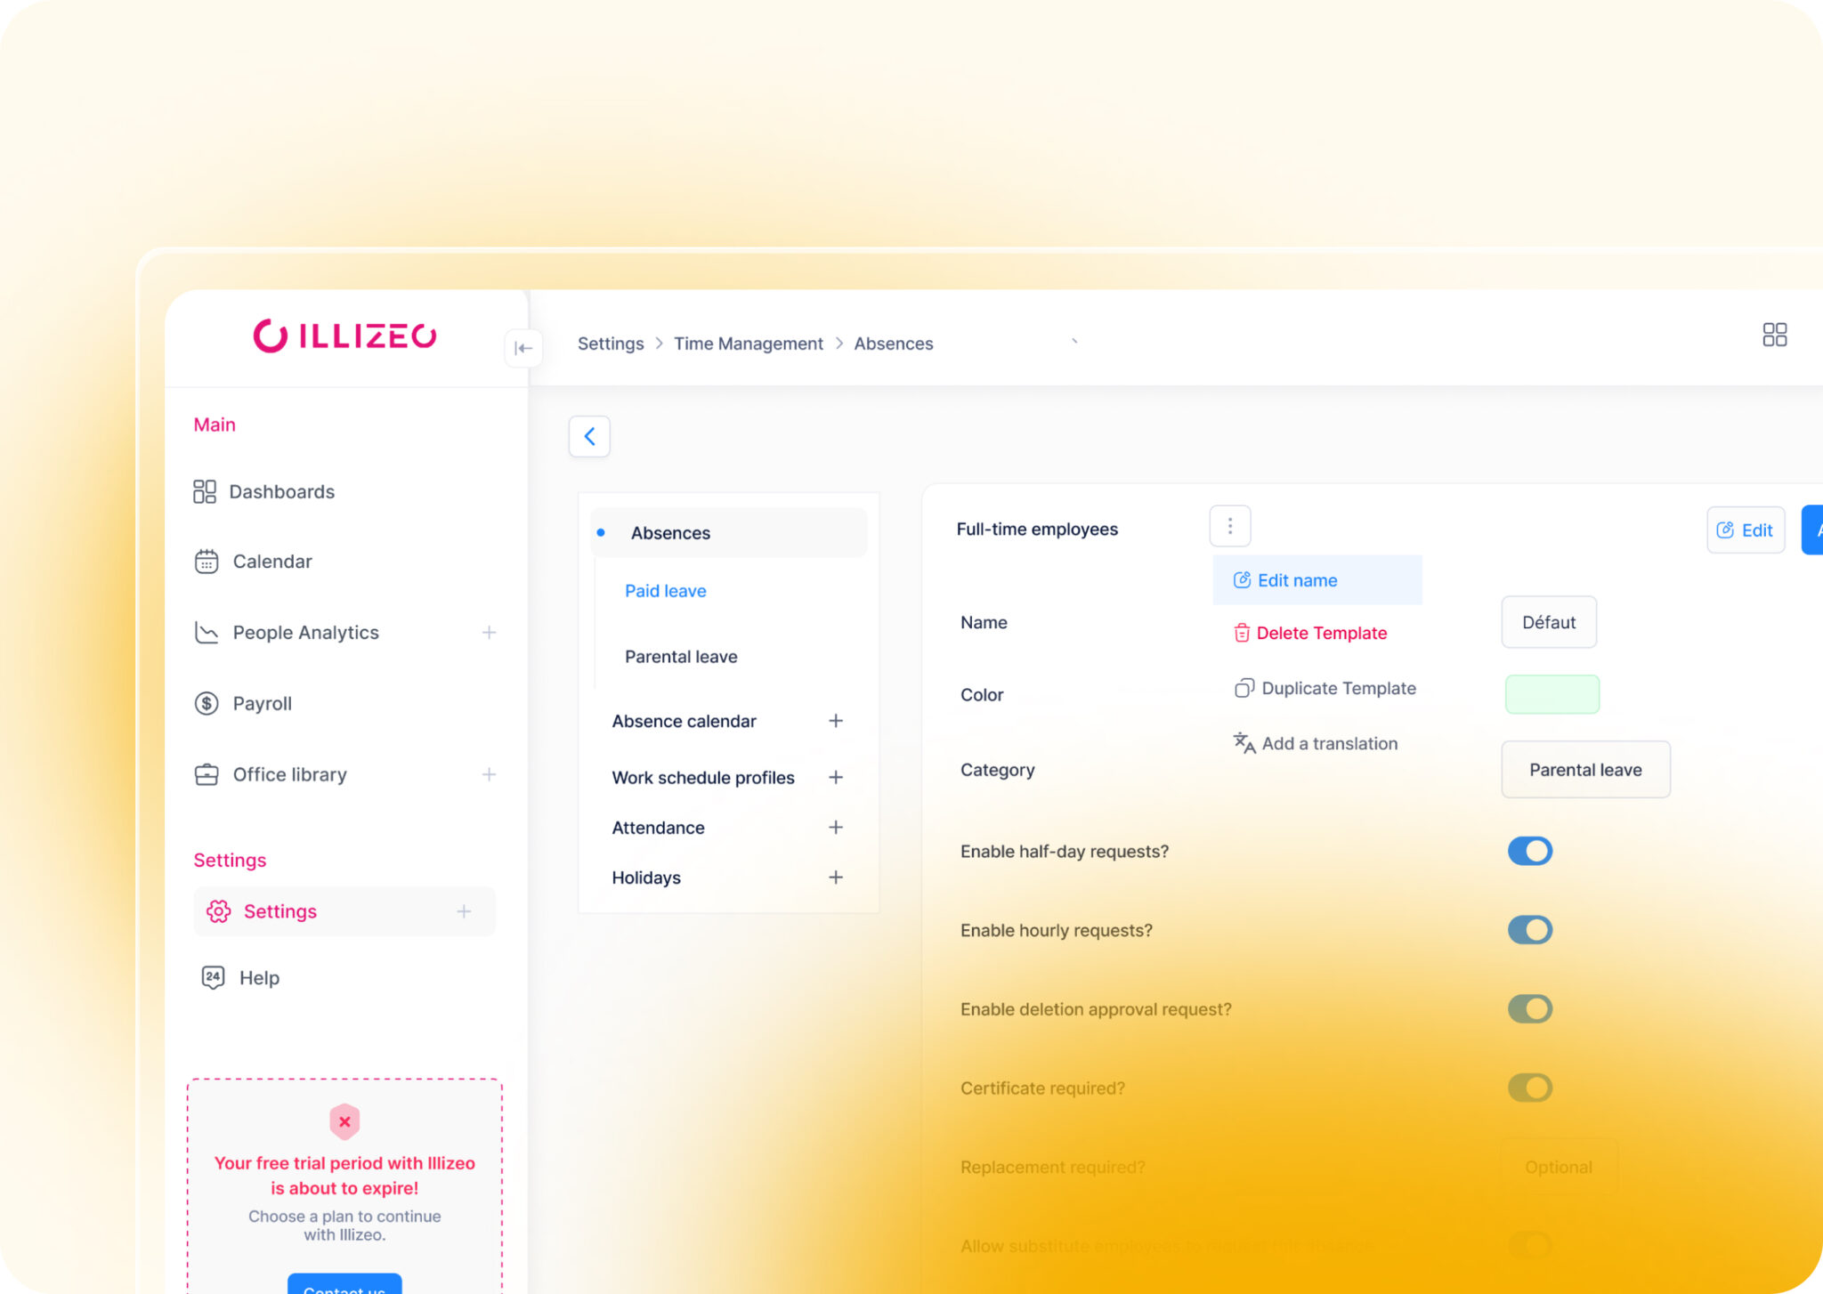
Task: Collapse the sidebar with the arrow icon
Action: [523, 348]
